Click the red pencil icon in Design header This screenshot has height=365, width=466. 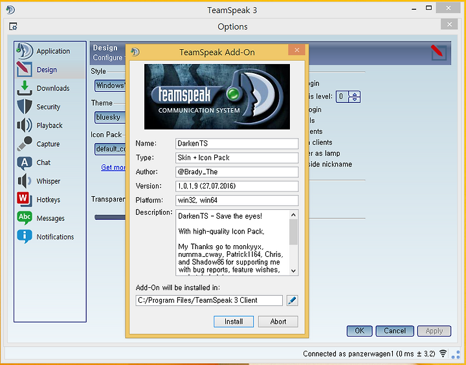click(438, 52)
